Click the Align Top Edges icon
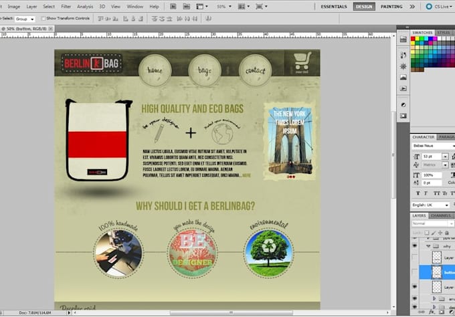The width and height of the screenshot is (455, 317). 100,19
